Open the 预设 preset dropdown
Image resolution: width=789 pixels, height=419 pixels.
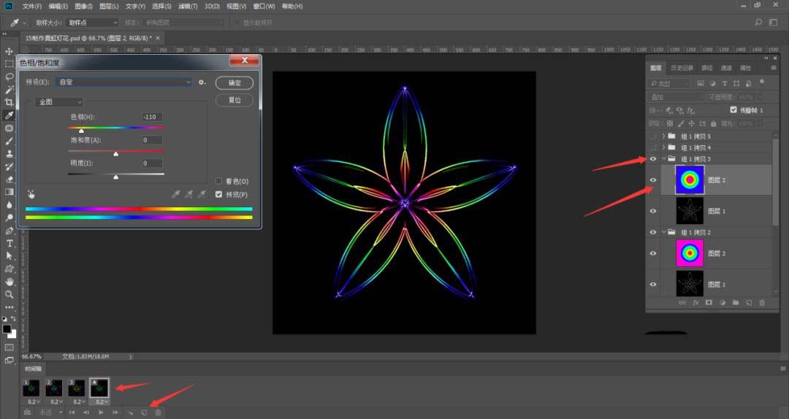click(124, 82)
